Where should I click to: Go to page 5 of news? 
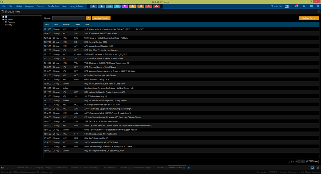point(296,161)
